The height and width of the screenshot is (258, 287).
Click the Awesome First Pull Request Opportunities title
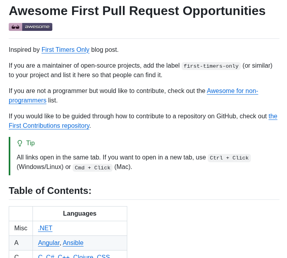(137, 11)
